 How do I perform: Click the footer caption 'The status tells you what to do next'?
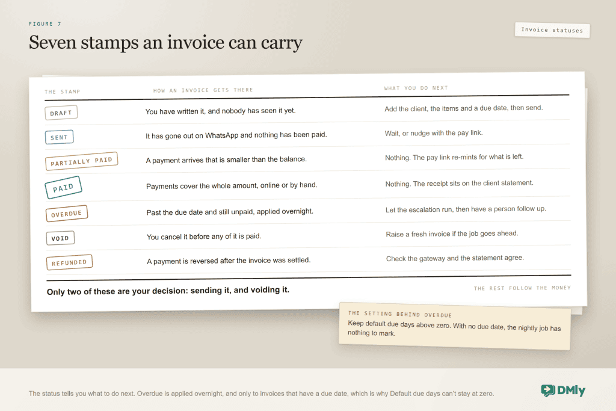tap(261, 394)
